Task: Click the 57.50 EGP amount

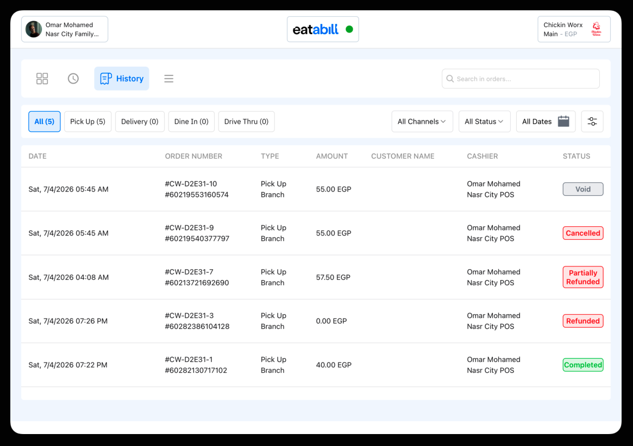Action: (333, 277)
